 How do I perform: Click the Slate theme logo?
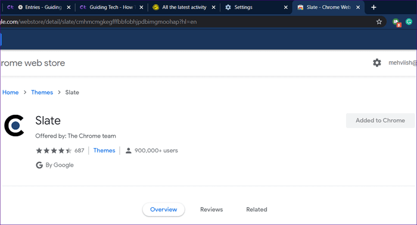pyautogui.click(x=14, y=126)
